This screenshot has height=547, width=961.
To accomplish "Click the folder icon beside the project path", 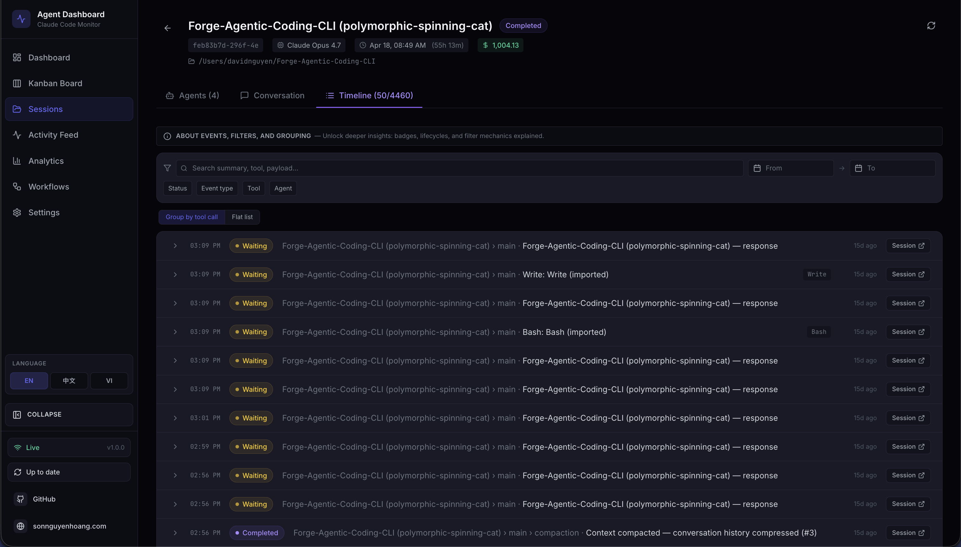I will (x=191, y=61).
